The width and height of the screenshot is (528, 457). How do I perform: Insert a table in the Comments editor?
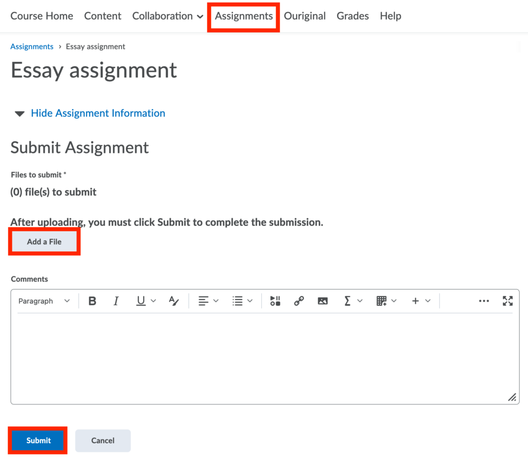382,301
